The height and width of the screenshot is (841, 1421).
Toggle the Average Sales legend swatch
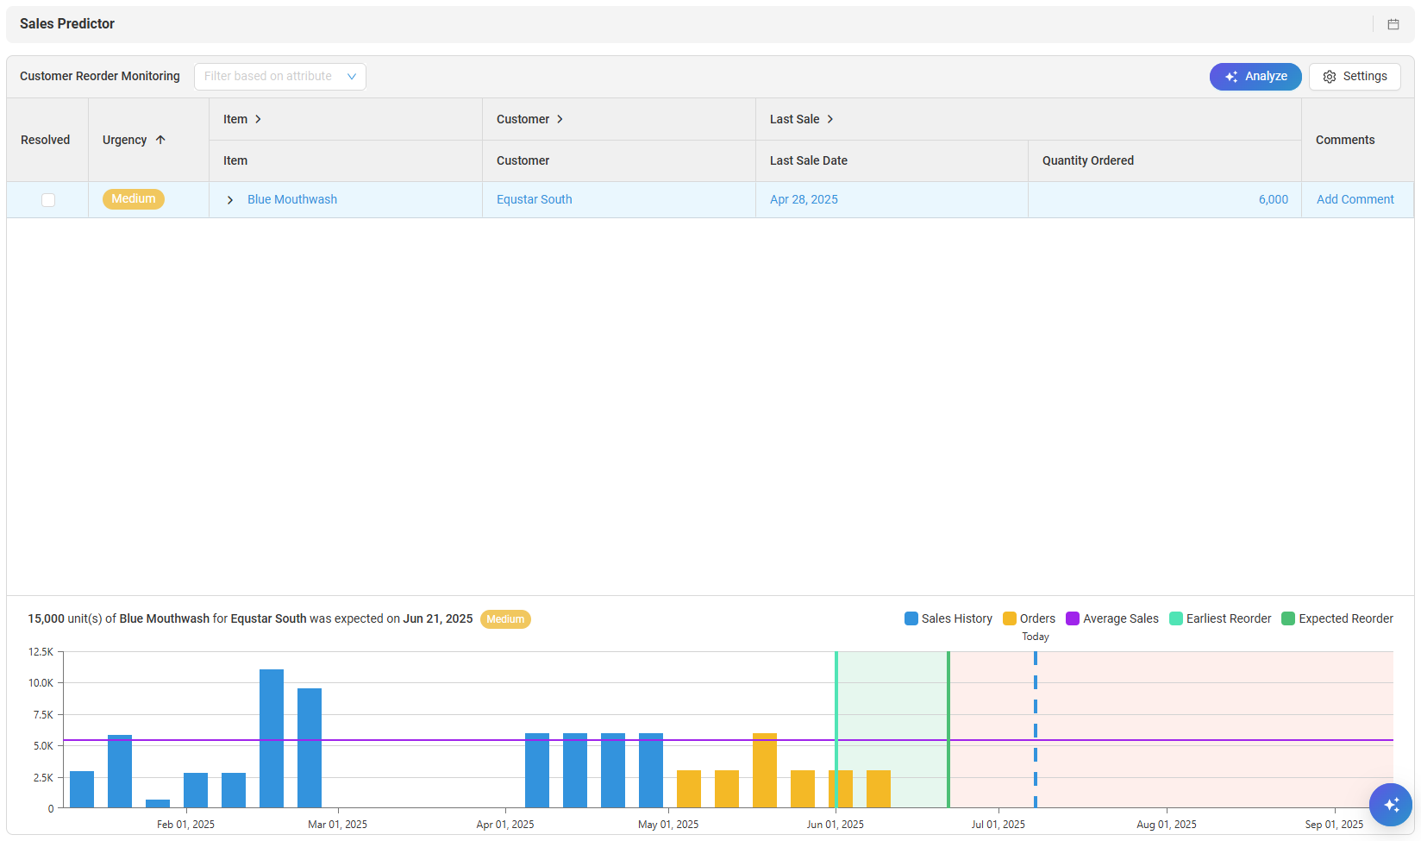click(1073, 618)
